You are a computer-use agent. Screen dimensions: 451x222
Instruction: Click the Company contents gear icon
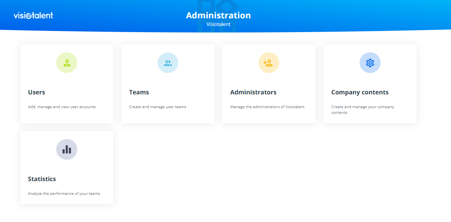point(370,63)
